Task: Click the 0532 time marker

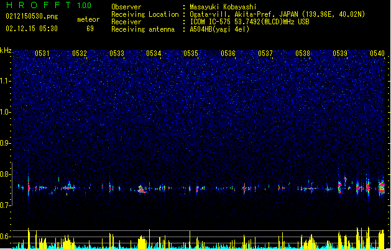Action: pos(80,54)
